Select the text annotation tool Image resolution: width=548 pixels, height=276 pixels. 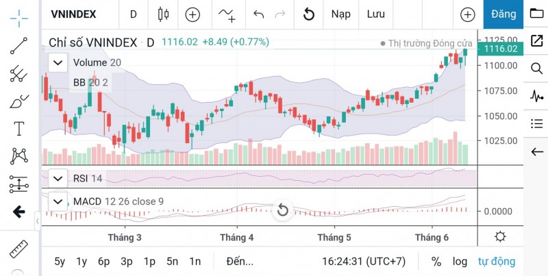tap(19, 128)
